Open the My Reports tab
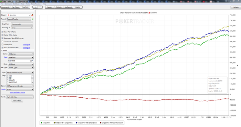Image resolution: width=241 pixels, height=127 pixels. [69, 7]
